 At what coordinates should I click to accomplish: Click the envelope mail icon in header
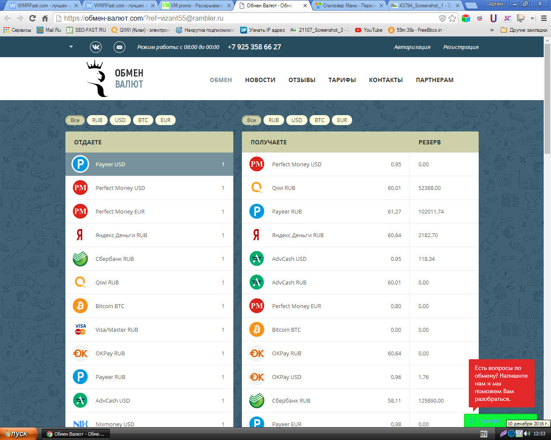119,47
